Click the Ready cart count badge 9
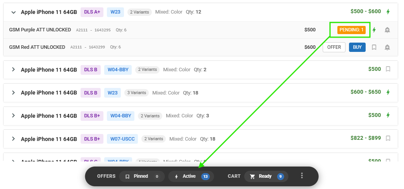This screenshot has height=189, width=404. [280, 177]
